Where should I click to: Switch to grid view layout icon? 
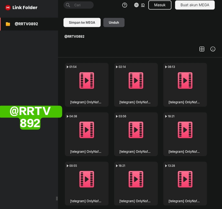202,49
